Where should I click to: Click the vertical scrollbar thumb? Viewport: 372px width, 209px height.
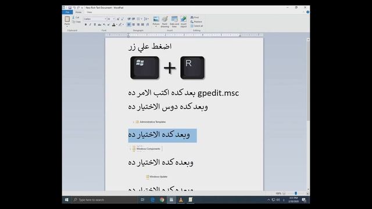click(x=308, y=81)
